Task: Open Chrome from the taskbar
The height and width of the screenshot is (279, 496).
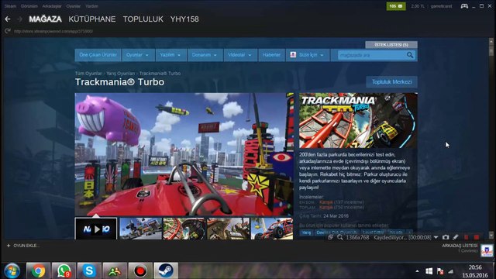Action: coord(38,270)
